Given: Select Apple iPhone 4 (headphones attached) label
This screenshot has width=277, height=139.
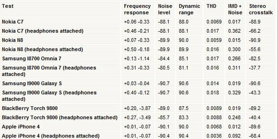Looking at the screenshot, I should click(51, 136).
